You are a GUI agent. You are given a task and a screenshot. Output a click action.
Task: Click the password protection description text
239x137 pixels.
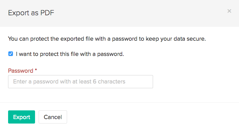[107, 39]
